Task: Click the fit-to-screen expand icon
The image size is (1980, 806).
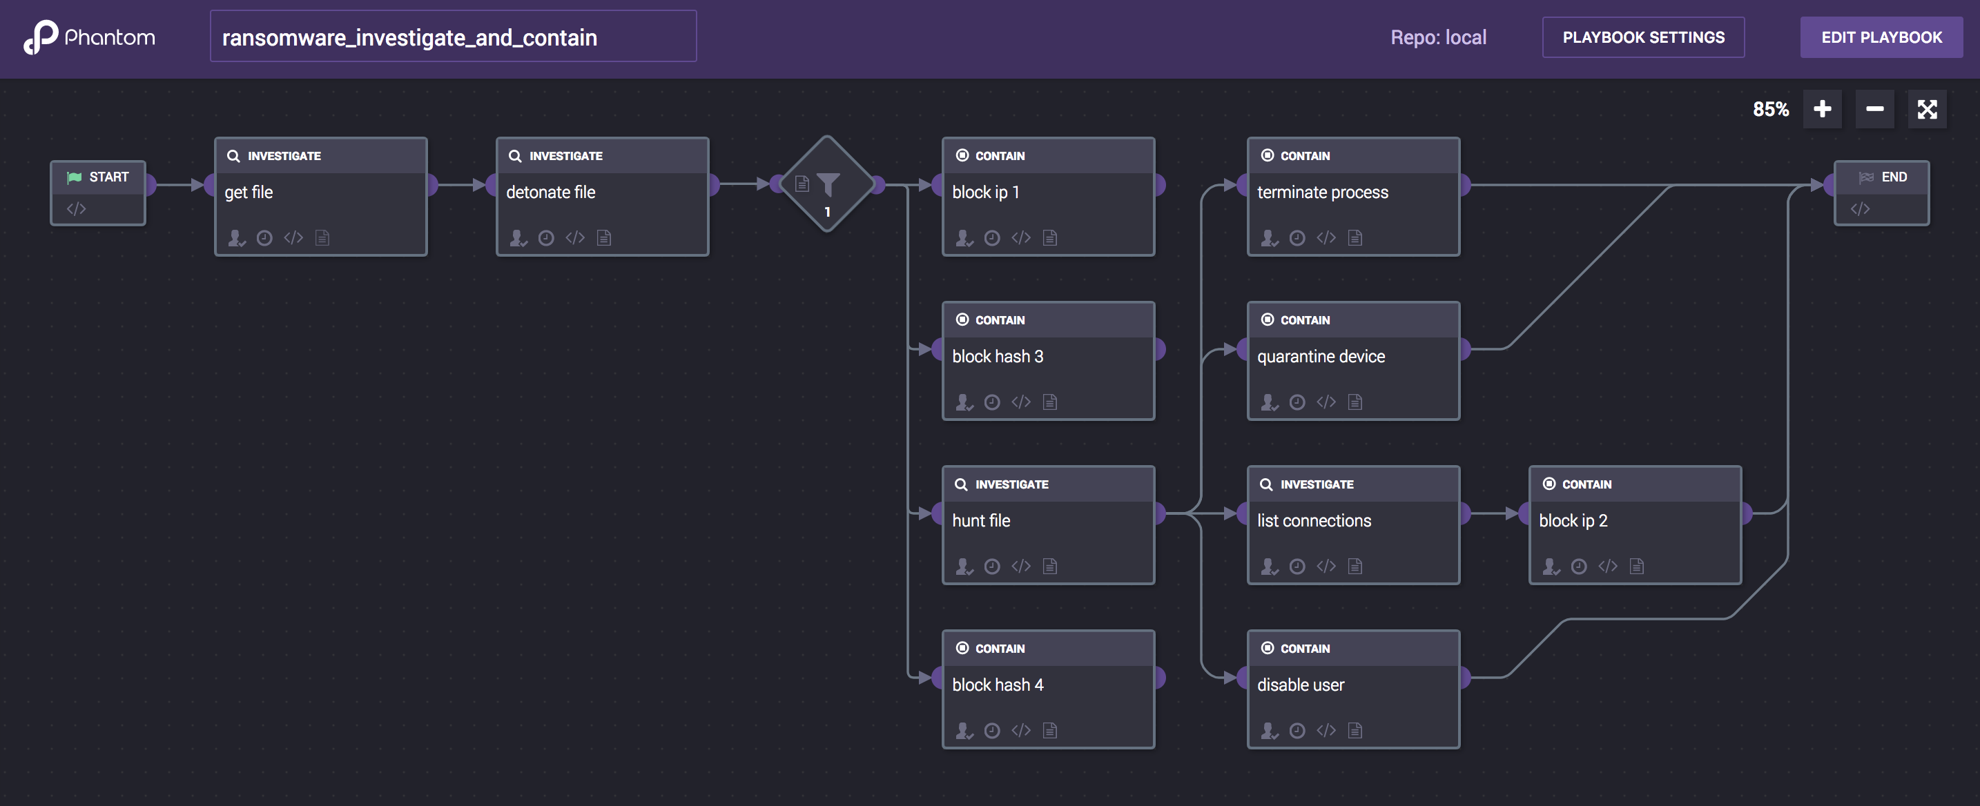Action: click(1926, 109)
